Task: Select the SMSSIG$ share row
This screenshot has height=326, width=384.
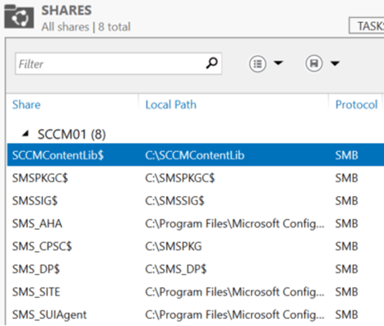Action: pyautogui.click(x=196, y=200)
